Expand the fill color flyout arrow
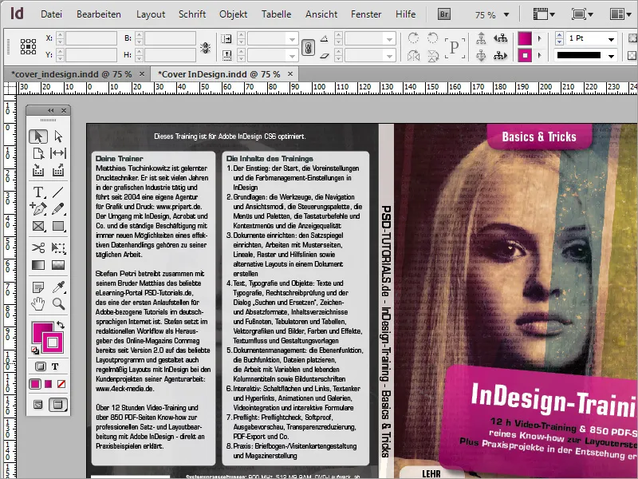This screenshot has height=479, width=638. pos(540,38)
